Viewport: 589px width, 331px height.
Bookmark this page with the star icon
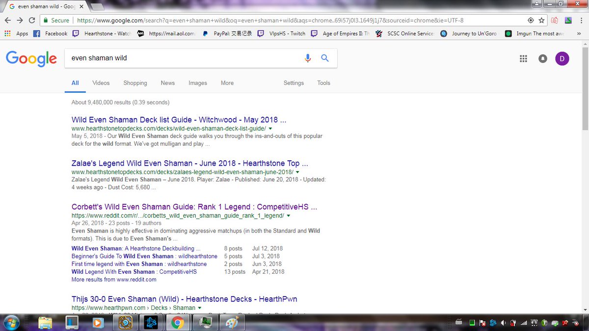pos(541,21)
